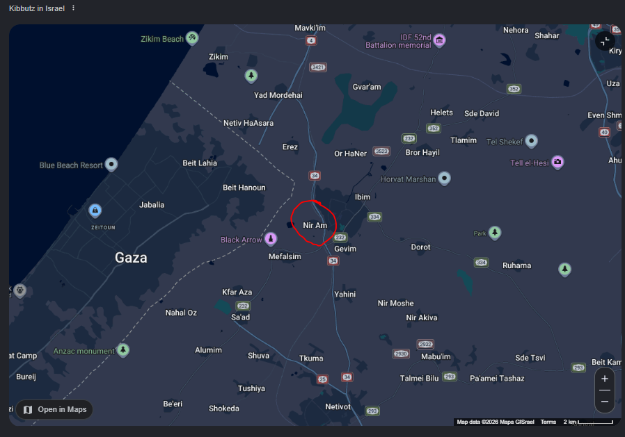625x437 pixels.
Task: Click the Zeitoun shopping pin icon
Action: [95, 210]
